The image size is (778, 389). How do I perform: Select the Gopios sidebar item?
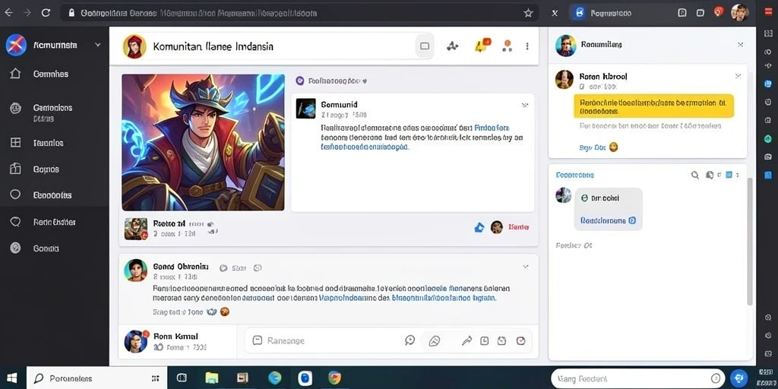(x=46, y=169)
